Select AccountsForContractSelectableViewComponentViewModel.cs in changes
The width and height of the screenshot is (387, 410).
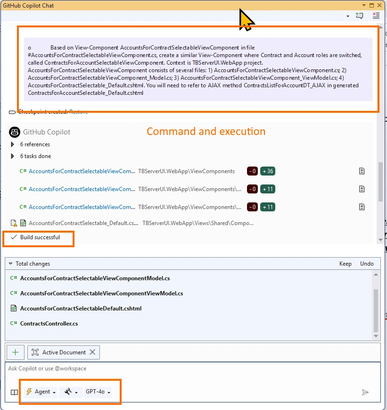tap(101, 293)
